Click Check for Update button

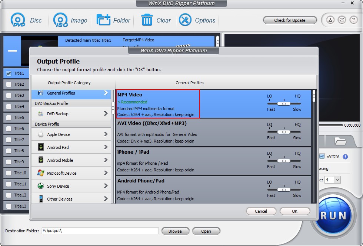click(290, 20)
